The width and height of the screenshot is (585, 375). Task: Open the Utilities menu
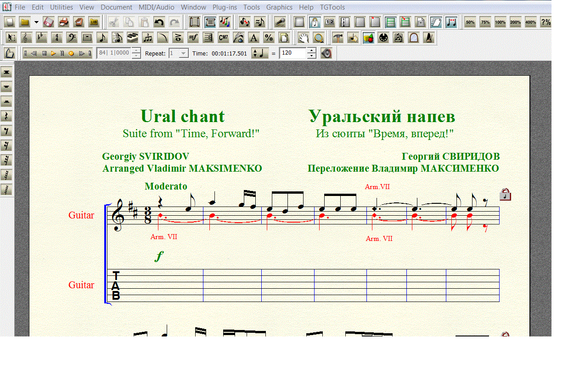[62, 7]
